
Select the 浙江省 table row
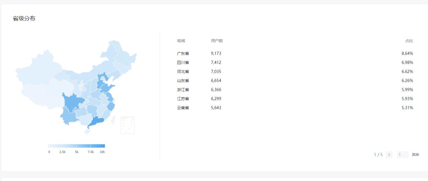[295, 90]
